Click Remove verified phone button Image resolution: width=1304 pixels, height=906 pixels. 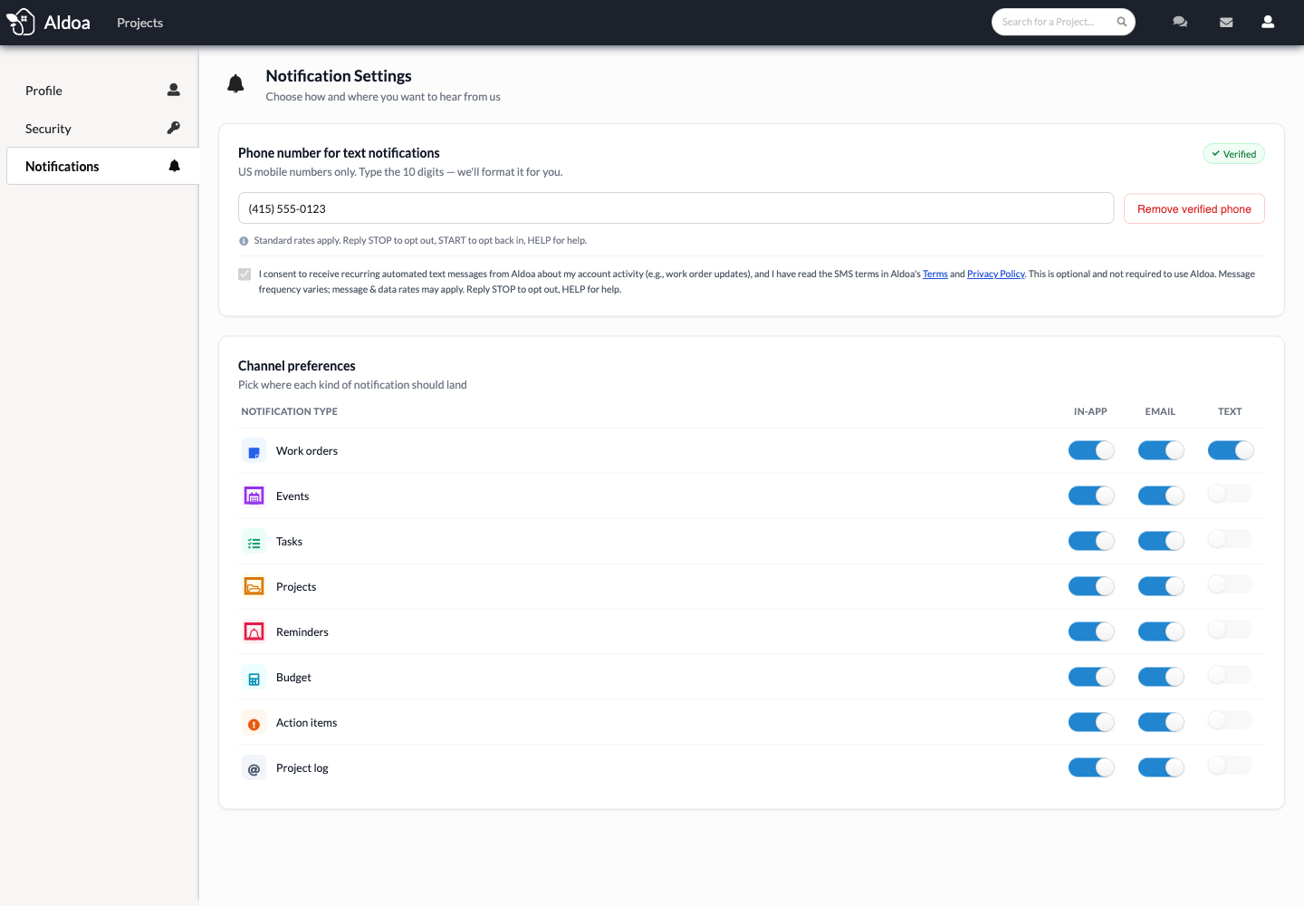[1194, 208]
